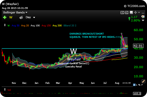Click the 1.17 net change value

[134, 17]
